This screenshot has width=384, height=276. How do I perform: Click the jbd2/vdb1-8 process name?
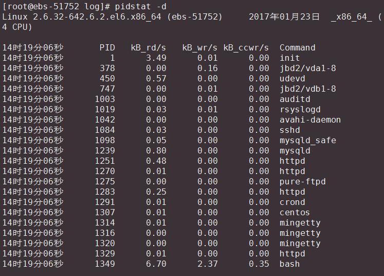308,89
